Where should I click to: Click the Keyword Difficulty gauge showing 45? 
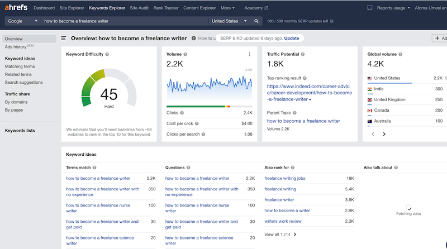(x=109, y=88)
